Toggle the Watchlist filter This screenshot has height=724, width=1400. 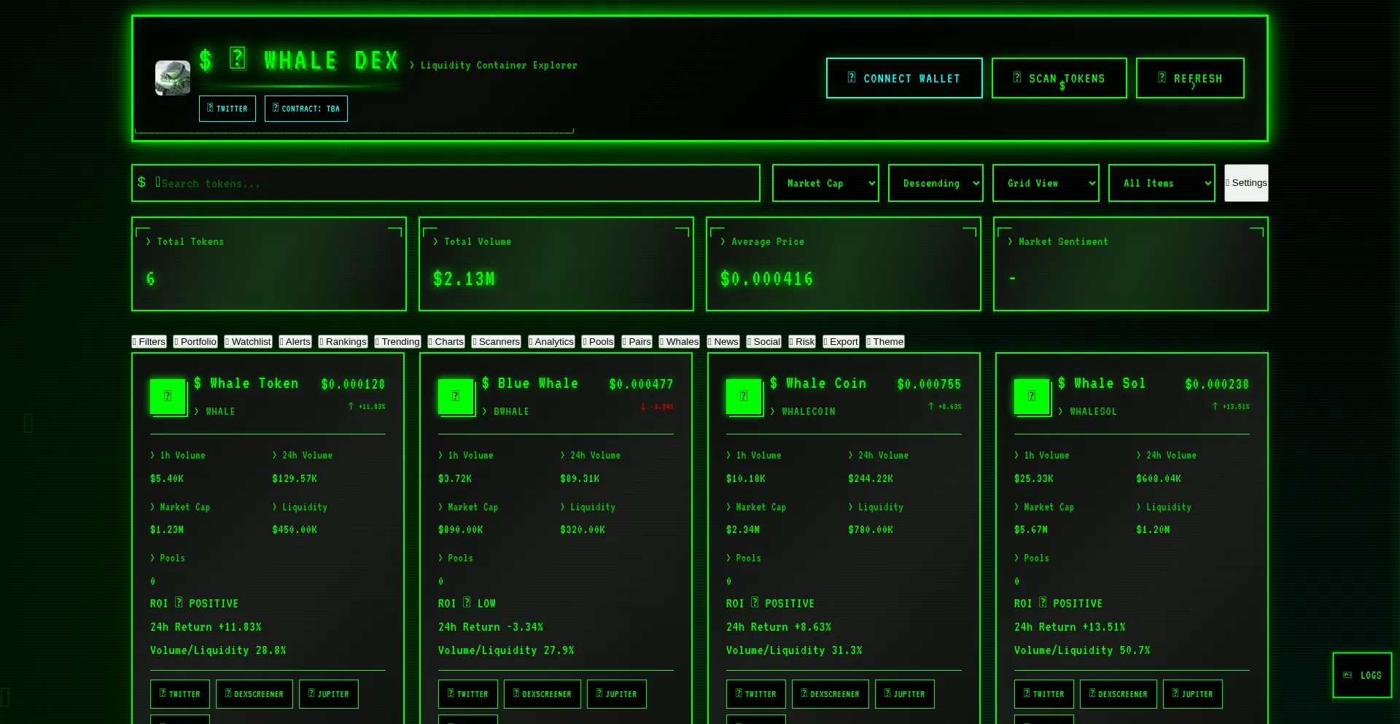(248, 341)
